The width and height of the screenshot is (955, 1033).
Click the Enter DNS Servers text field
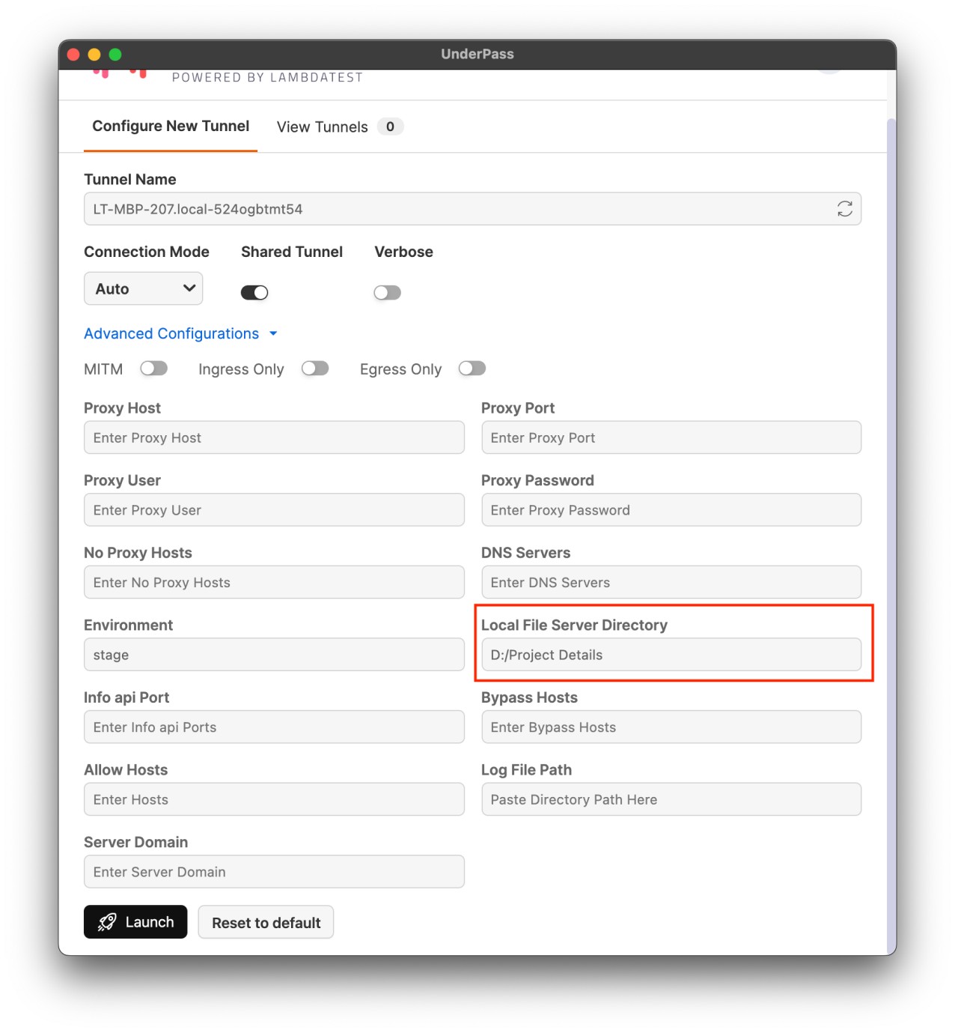671,583
